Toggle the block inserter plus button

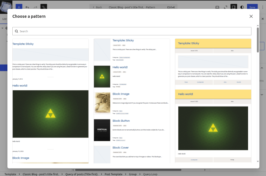click(19, 7)
